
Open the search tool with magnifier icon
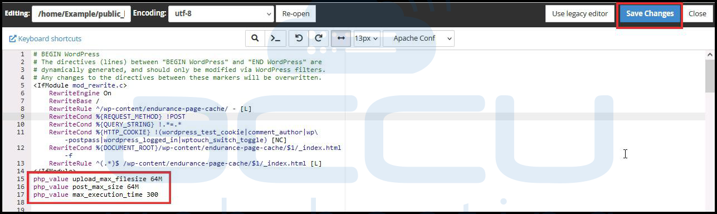pos(255,38)
